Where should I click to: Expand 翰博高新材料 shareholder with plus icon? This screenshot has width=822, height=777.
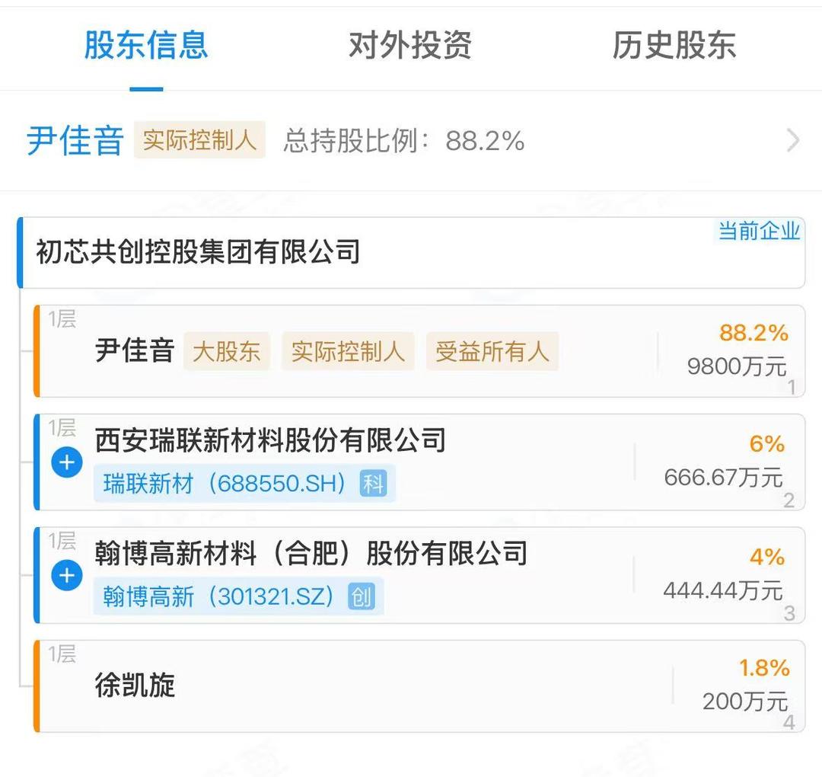tap(67, 575)
